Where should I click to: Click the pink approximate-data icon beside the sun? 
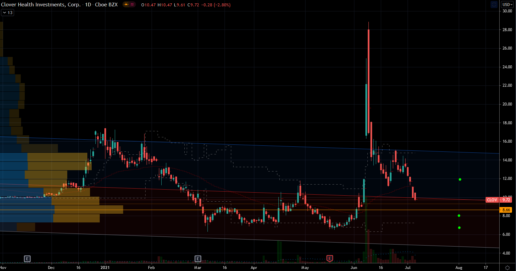coord(132,5)
